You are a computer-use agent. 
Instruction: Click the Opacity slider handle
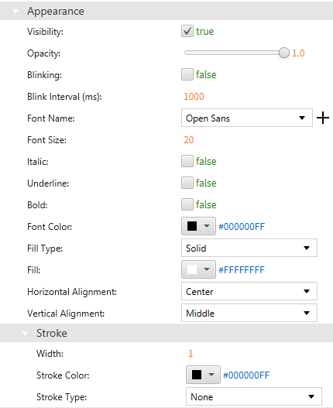[284, 53]
